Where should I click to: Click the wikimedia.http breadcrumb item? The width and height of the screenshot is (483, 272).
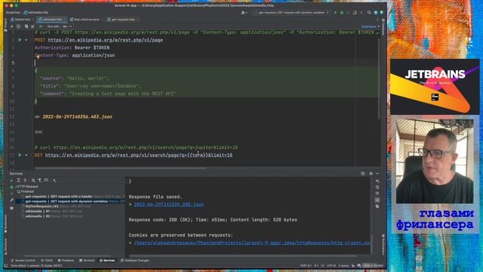(36, 13)
